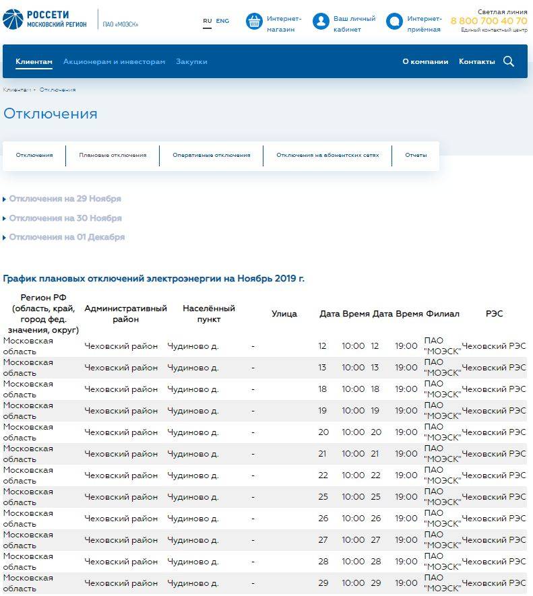
Task: Click start date 25 in the table
Action: 323,497
